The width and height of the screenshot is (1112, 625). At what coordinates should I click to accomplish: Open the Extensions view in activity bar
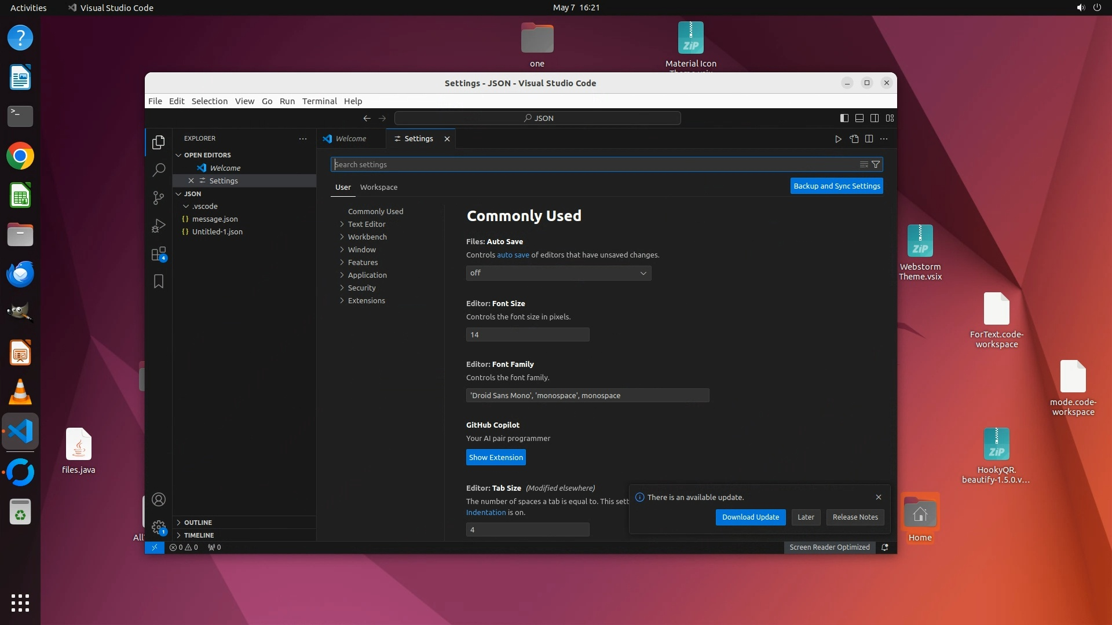tap(158, 254)
